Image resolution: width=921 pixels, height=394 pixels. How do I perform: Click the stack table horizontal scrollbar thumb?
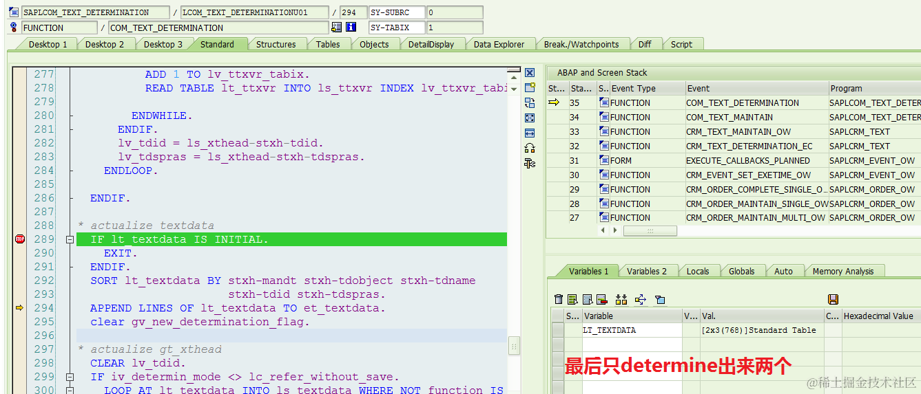pos(650,231)
